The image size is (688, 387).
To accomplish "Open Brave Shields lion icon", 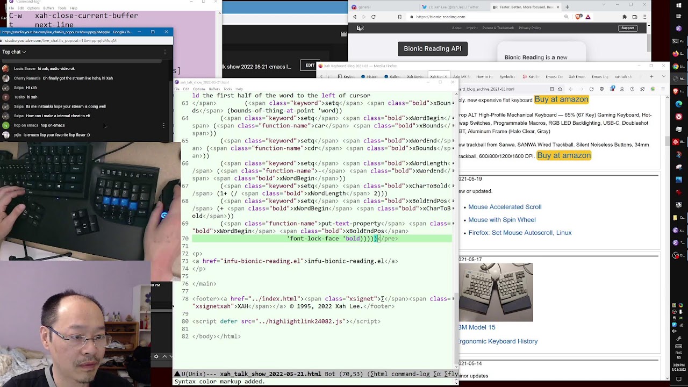I will coord(578,17).
